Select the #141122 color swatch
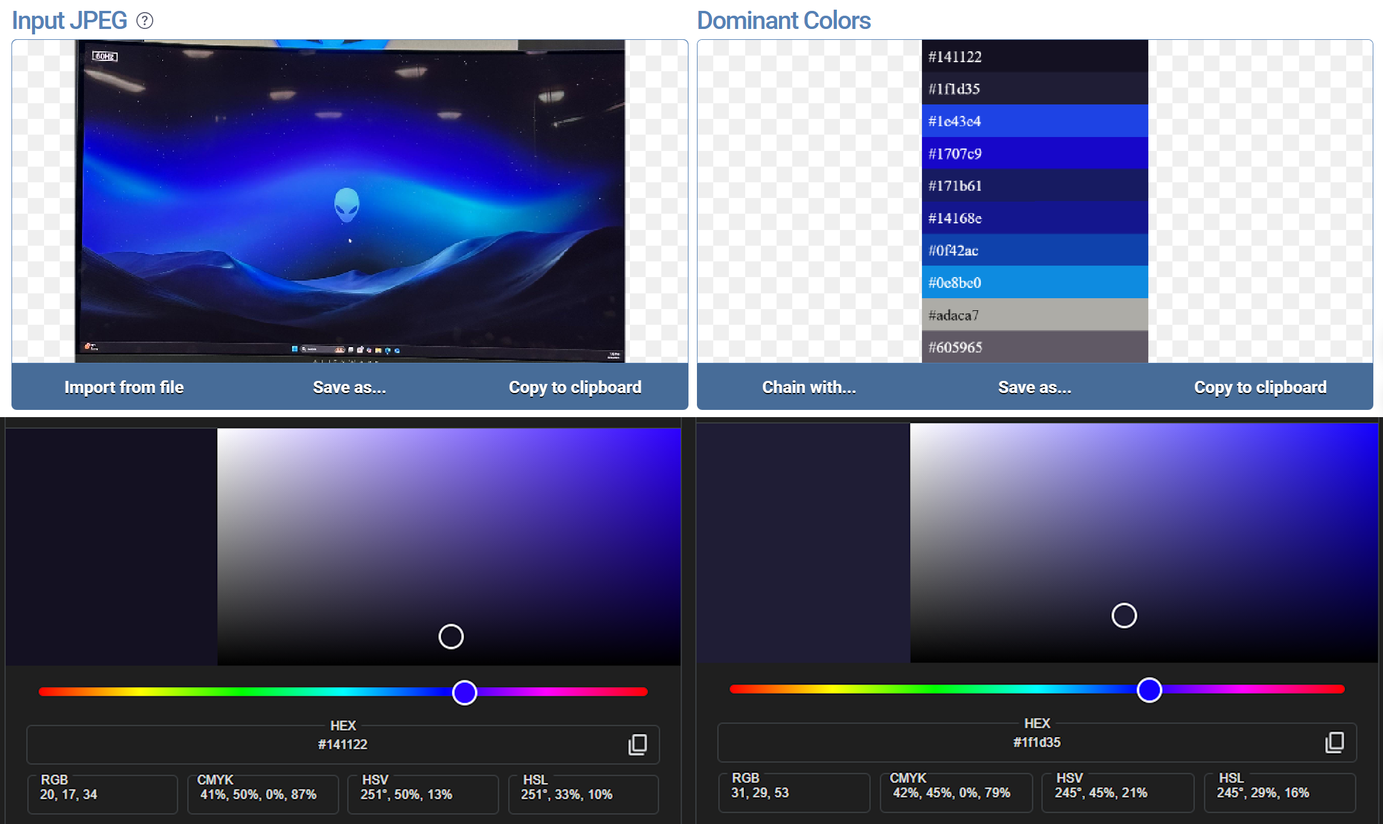The height and width of the screenshot is (824, 1383). [x=1035, y=56]
